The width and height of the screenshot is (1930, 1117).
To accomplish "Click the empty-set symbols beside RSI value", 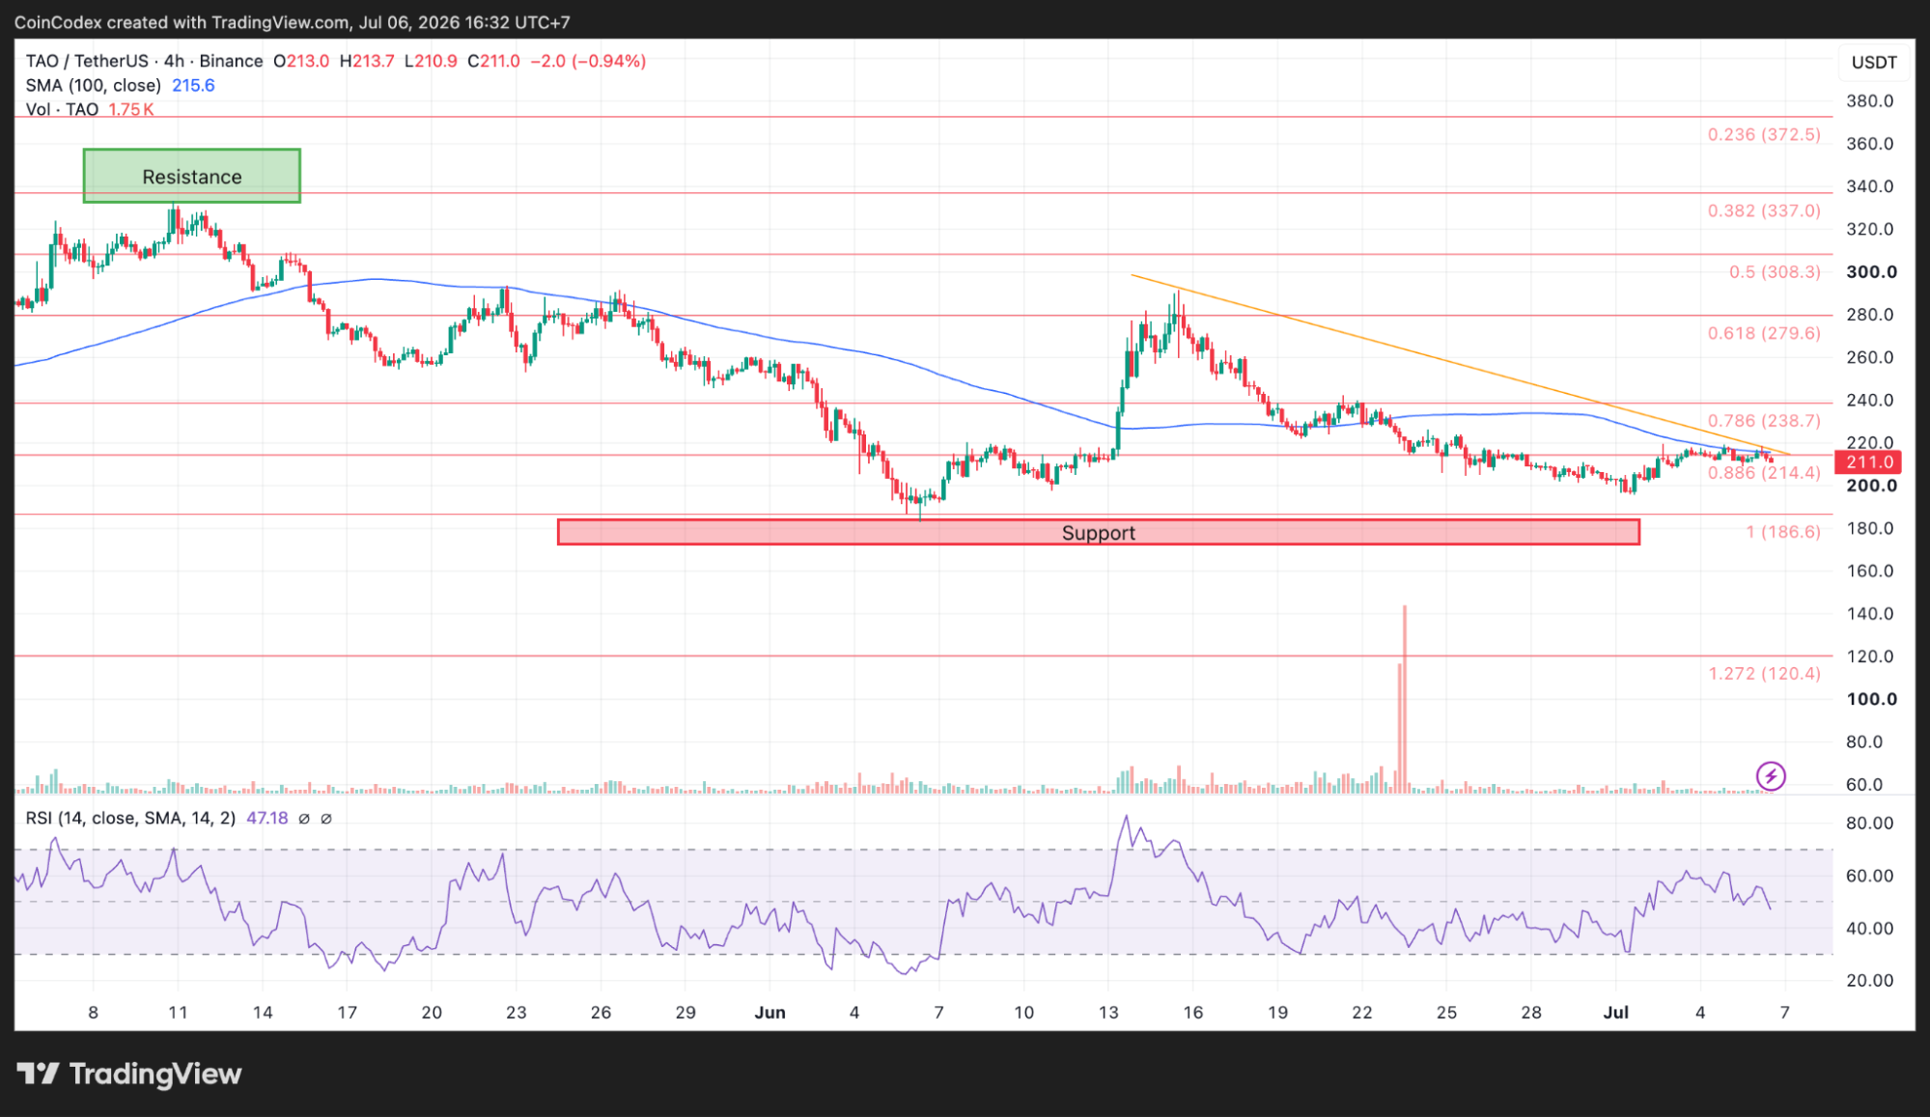I will pos(315,819).
